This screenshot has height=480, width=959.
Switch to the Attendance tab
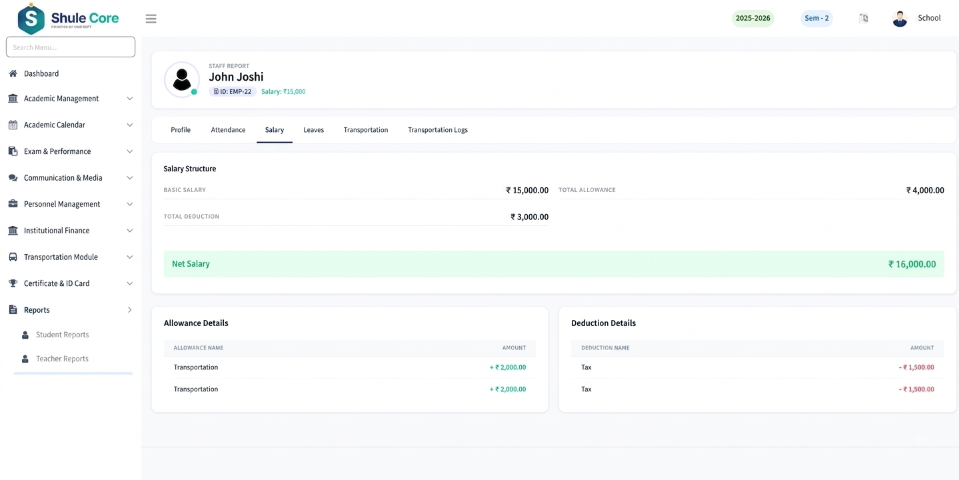click(x=228, y=130)
